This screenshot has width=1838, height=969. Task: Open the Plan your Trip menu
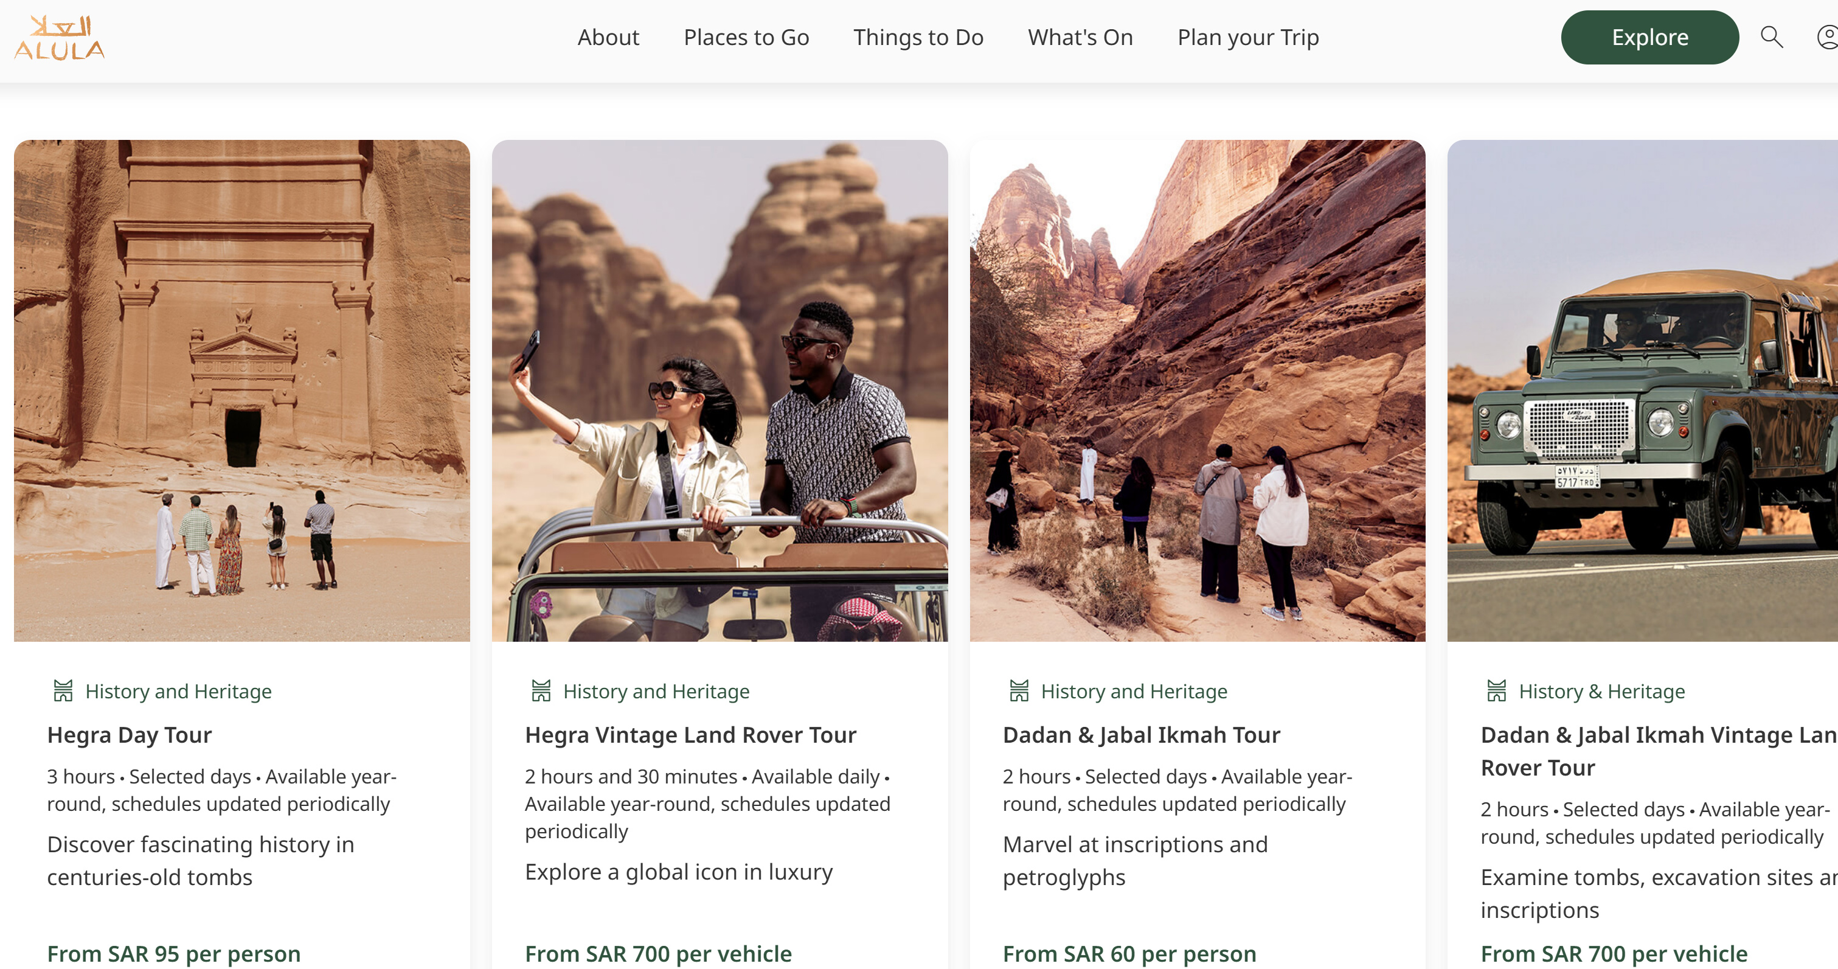click(1248, 37)
